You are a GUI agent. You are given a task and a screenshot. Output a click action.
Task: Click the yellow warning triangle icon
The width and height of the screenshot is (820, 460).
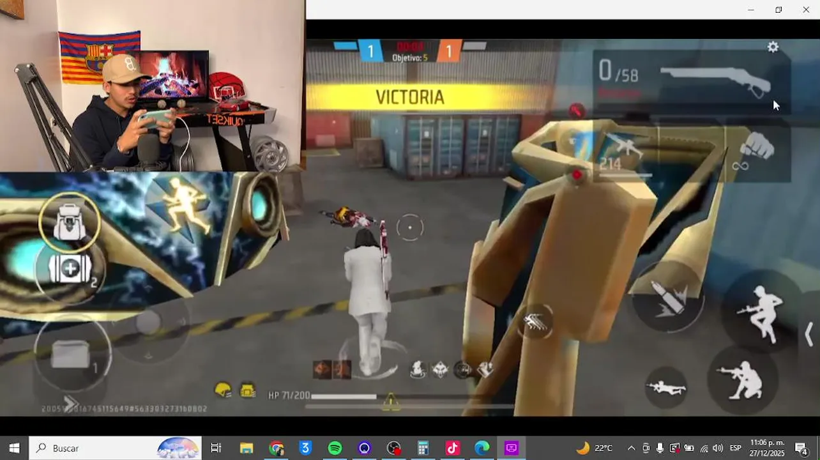(x=390, y=401)
